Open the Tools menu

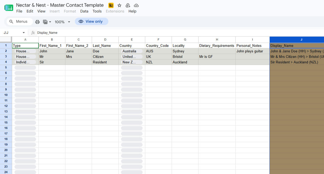click(x=97, y=11)
